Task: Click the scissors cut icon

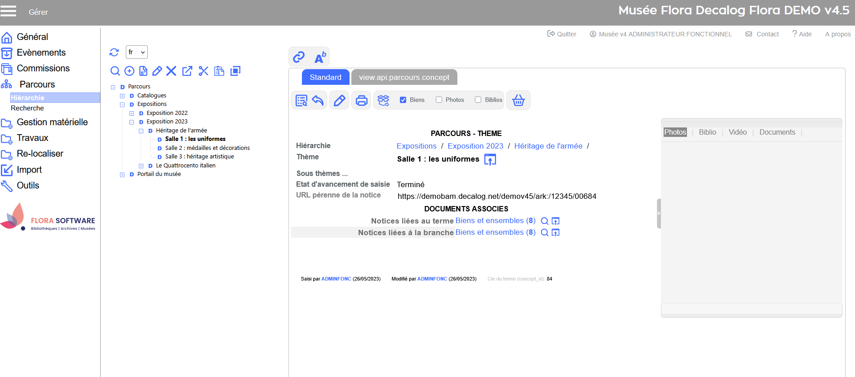Action: pyautogui.click(x=204, y=71)
